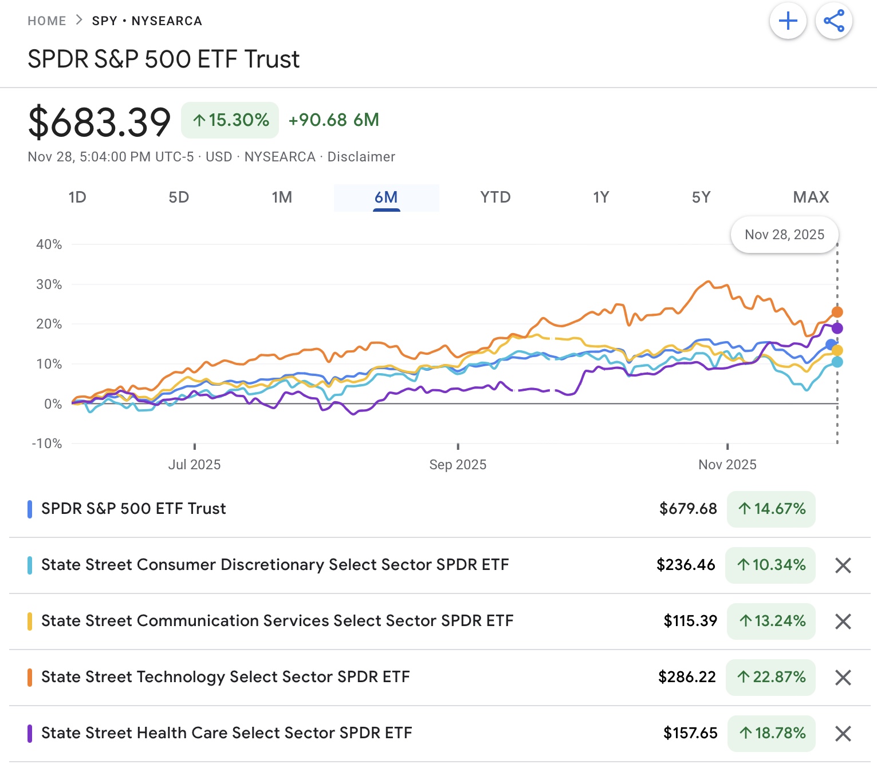Click breadcrumb chevron after HOME
Image resolution: width=877 pixels, height=772 pixels.
point(79,21)
